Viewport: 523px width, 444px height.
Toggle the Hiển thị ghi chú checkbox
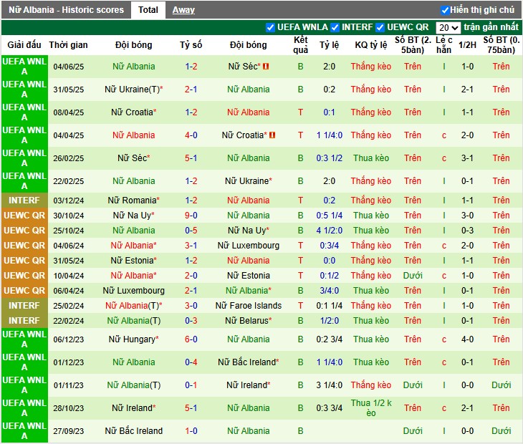(x=445, y=10)
